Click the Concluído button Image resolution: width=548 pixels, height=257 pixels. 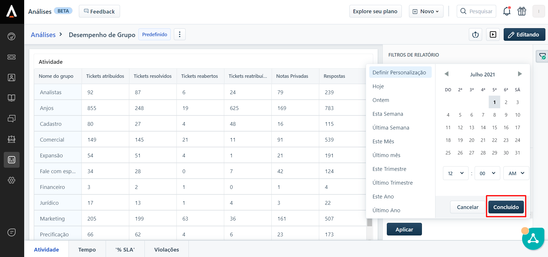(506, 207)
